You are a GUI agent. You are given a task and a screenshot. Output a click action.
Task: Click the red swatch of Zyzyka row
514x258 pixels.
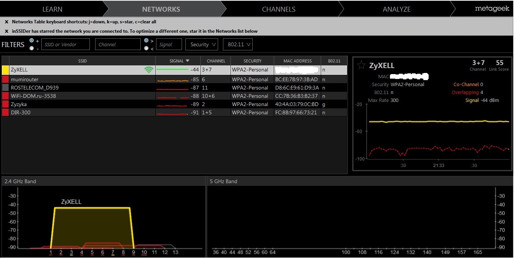point(5,104)
